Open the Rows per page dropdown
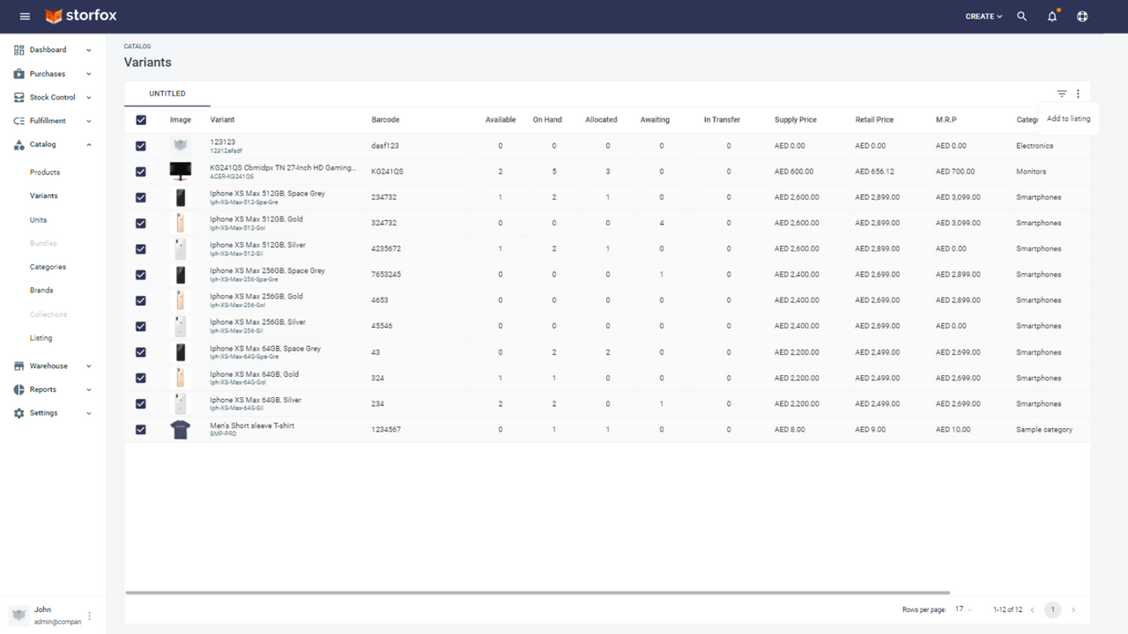This screenshot has width=1128, height=634. (963, 609)
